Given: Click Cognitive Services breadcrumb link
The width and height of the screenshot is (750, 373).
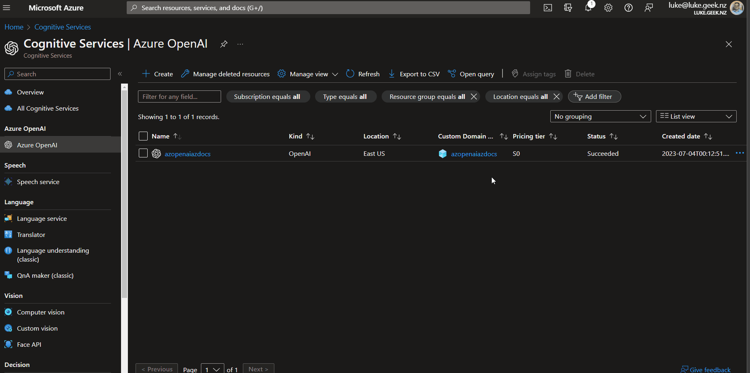Looking at the screenshot, I should [63, 27].
